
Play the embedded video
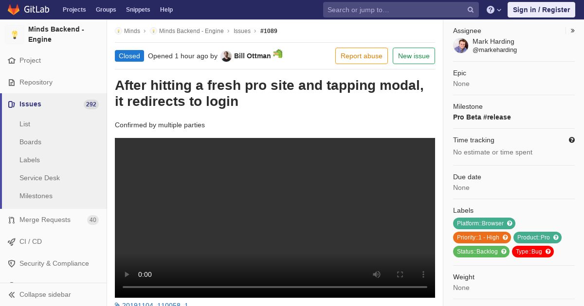(127, 274)
